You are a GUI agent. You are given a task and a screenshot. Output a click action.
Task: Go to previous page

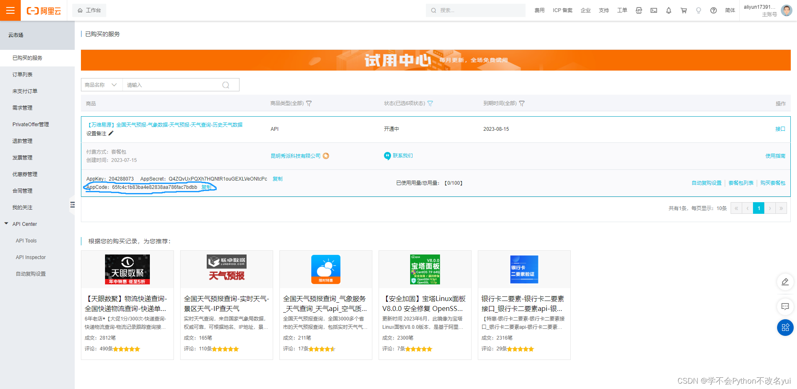click(x=748, y=208)
